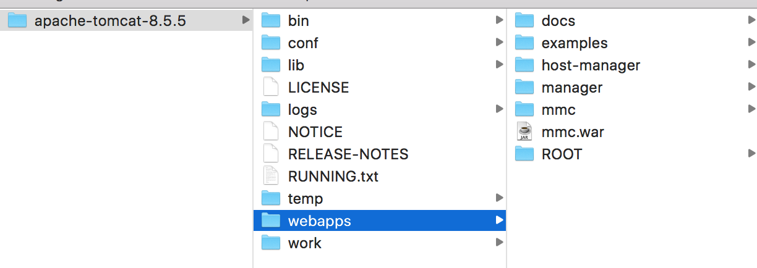
Task: Open the lib row's arrow
Action: click(499, 65)
